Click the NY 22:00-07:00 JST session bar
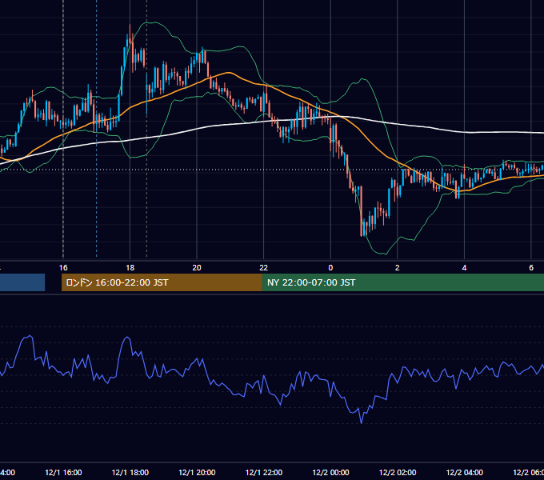The width and height of the screenshot is (544, 480). pyautogui.click(x=402, y=282)
